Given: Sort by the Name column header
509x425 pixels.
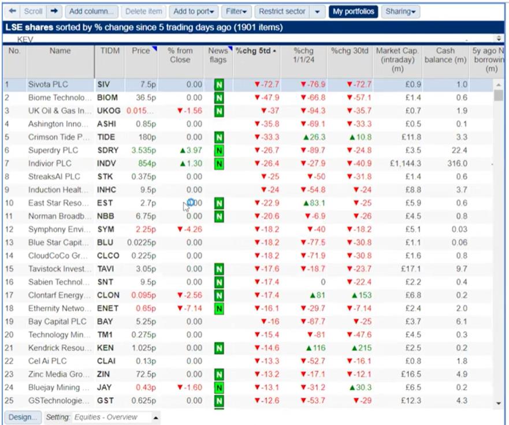Looking at the screenshot, I should (x=61, y=61).
